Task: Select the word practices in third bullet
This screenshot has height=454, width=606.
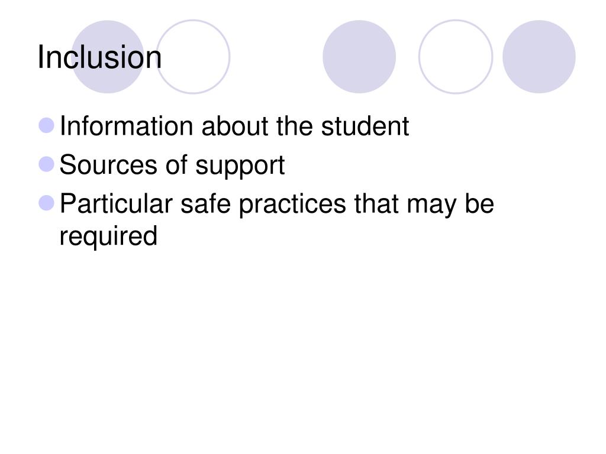Action: click(x=292, y=205)
